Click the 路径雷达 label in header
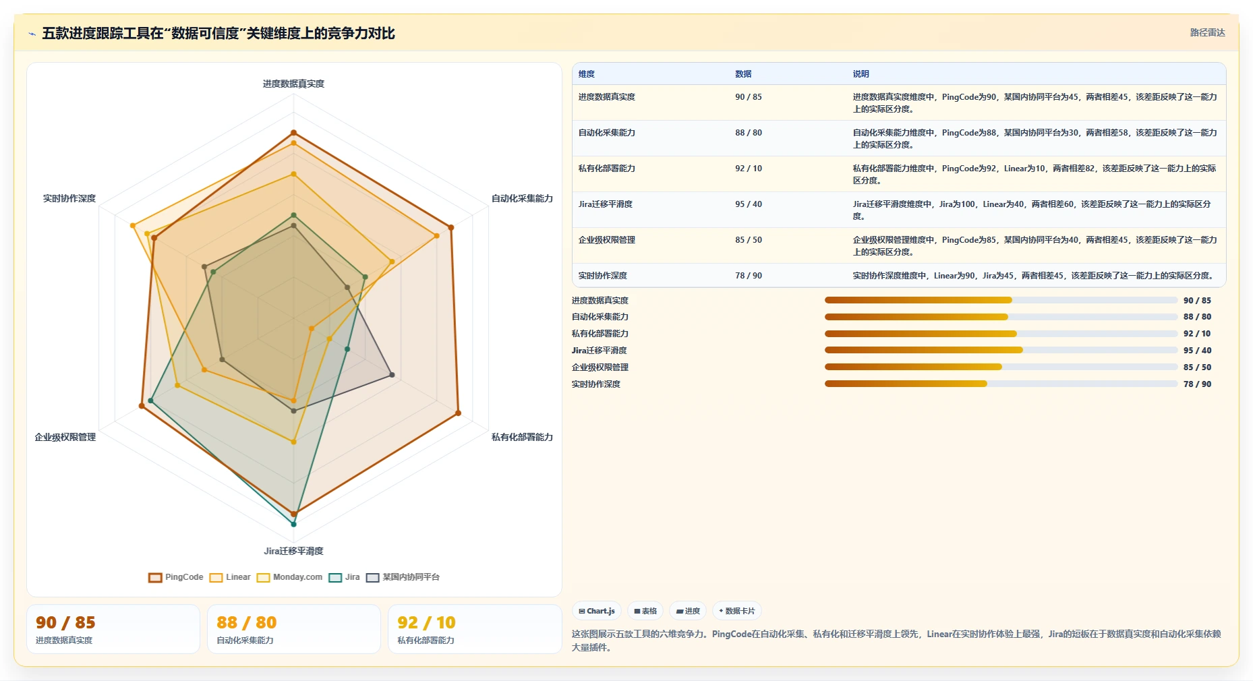Image resolution: width=1253 pixels, height=681 pixels. [1207, 32]
